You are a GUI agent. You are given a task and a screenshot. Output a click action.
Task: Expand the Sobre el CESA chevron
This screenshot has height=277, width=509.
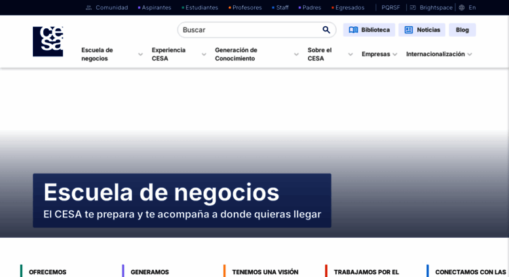(x=350, y=54)
